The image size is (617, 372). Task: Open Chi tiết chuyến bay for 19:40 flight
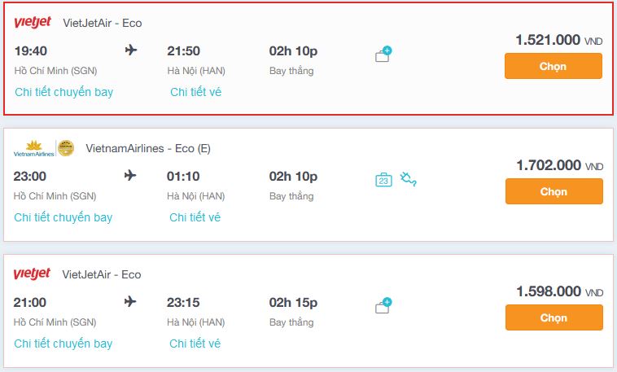(x=64, y=92)
